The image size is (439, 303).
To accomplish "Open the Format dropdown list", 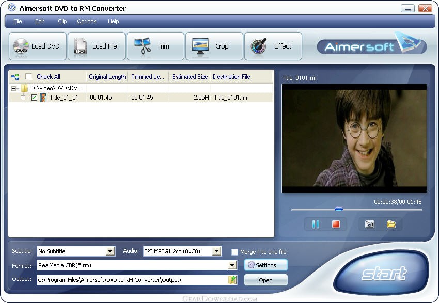I will [232, 265].
